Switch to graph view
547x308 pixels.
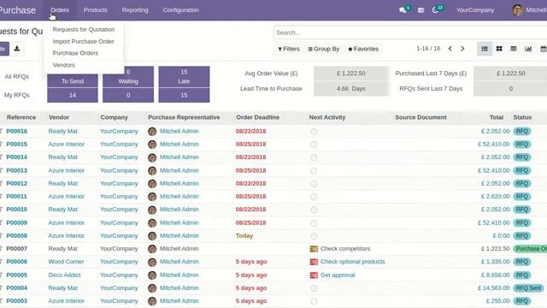[x=528, y=49]
